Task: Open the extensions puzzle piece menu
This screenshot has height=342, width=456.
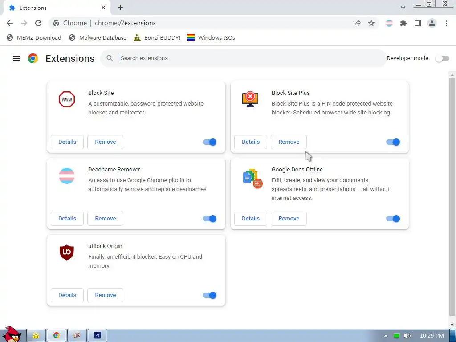Action: coord(403,23)
